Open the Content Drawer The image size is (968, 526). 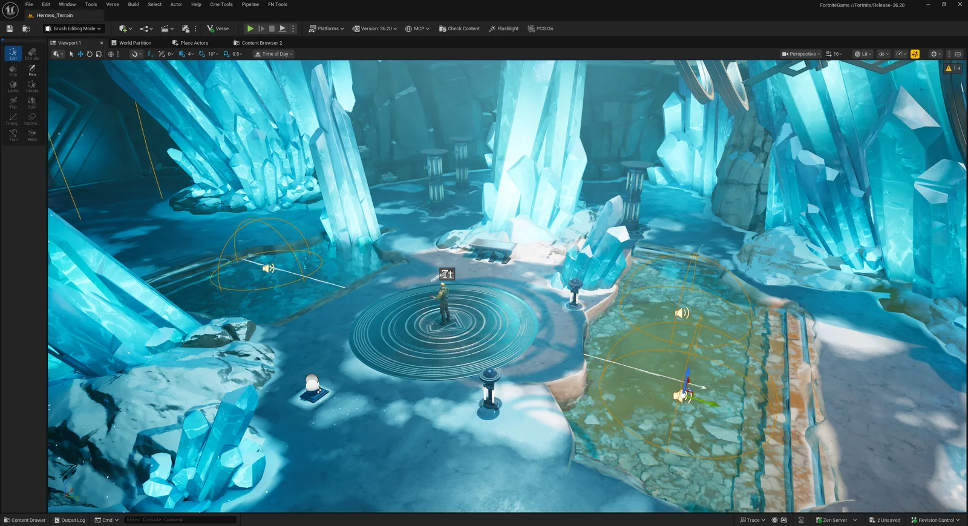click(x=25, y=520)
